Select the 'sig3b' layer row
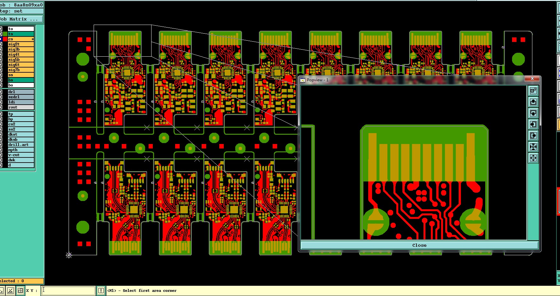Viewport: 560px width, 296px height. (21, 49)
